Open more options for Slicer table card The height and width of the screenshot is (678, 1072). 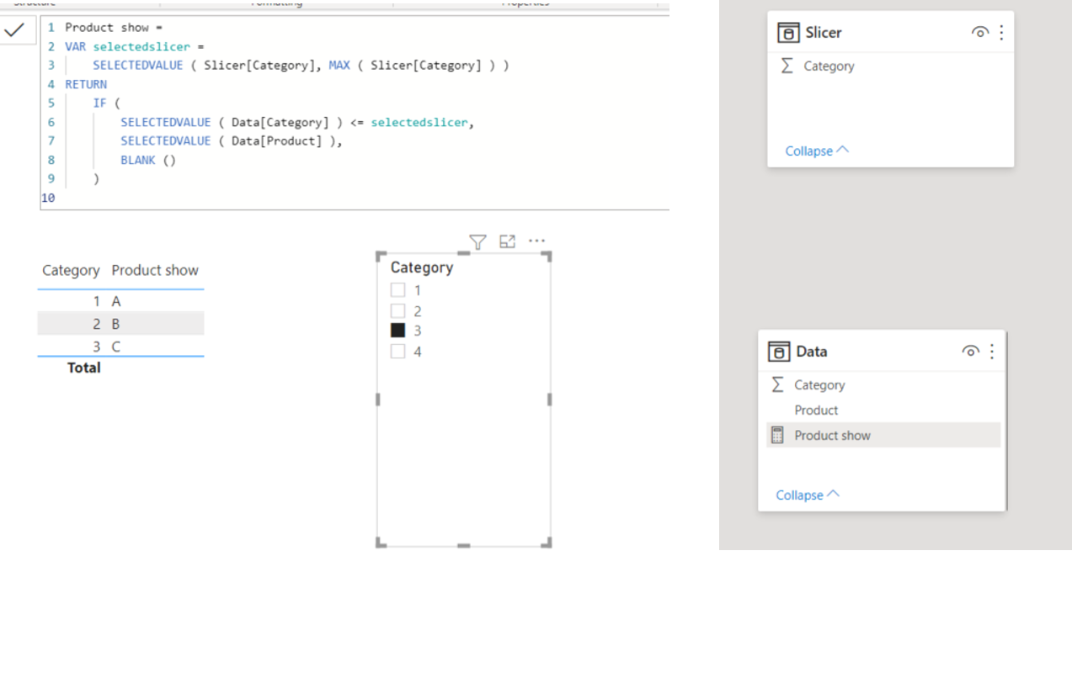(x=1001, y=32)
